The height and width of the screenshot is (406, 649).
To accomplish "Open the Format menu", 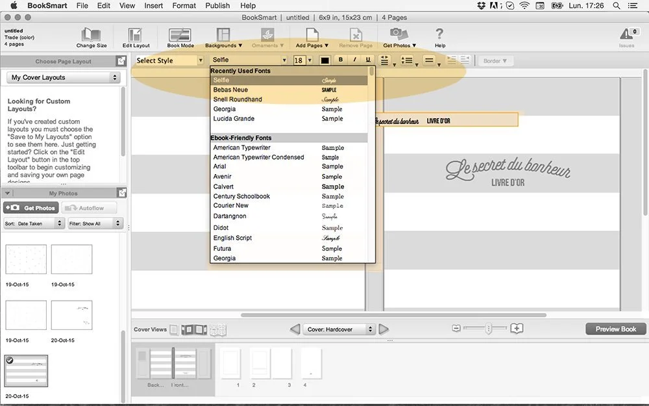I will [184, 5].
